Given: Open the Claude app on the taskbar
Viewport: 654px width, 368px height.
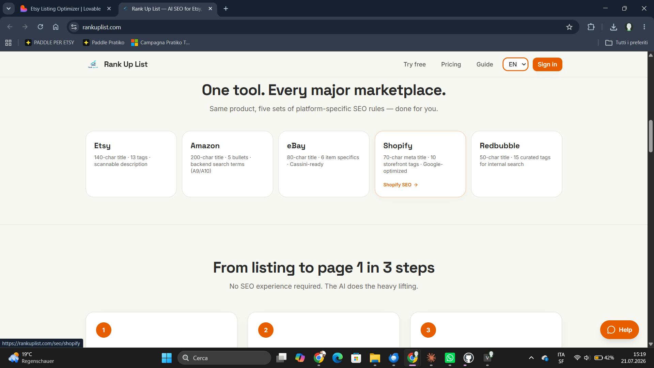Looking at the screenshot, I should [x=431, y=358].
